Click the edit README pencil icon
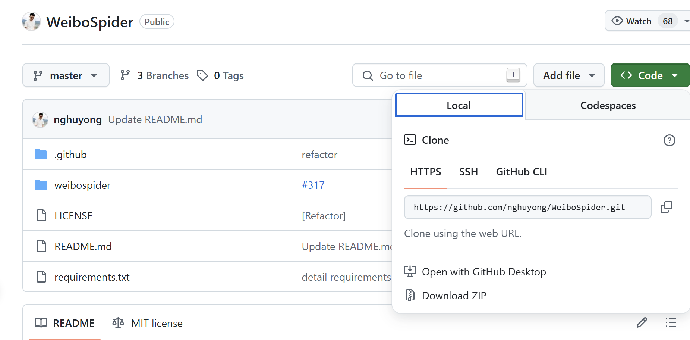Screen dimensions: 690x340 642,322
